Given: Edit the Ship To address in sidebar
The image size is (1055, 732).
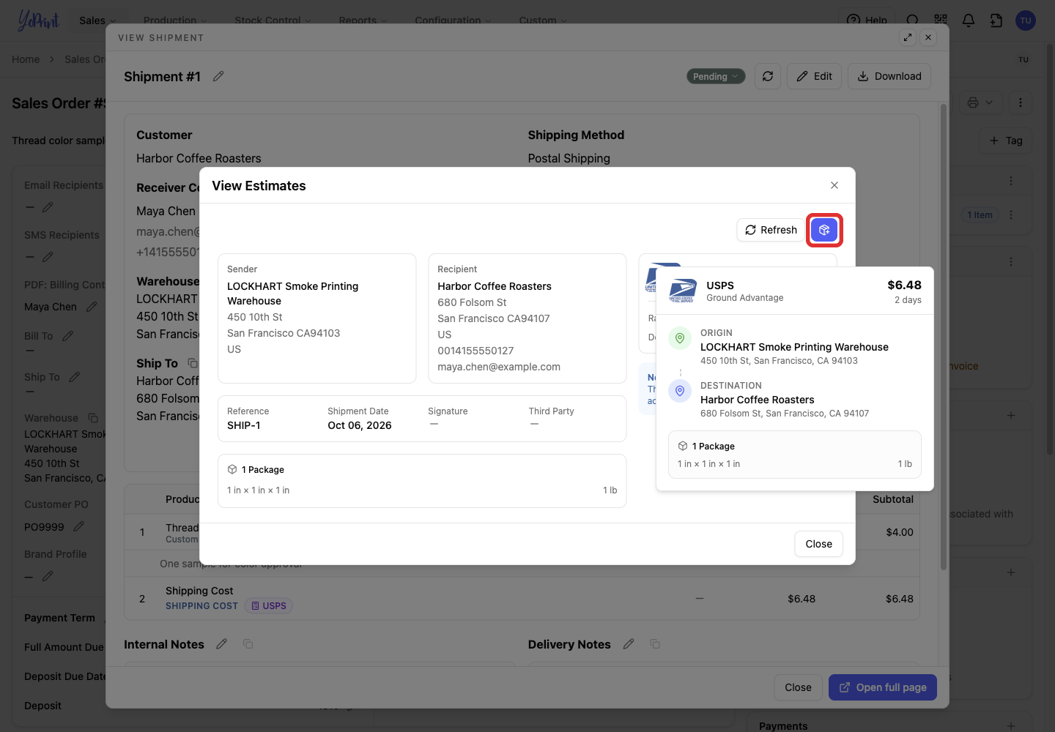Looking at the screenshot, I should coord(75,377).
